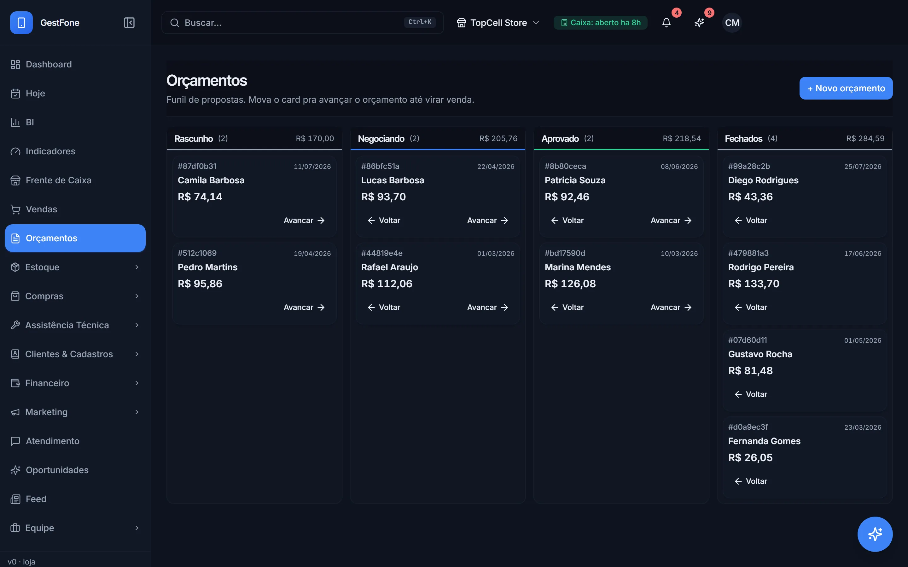Expand the Assistência Técnica submenu
The image size is (908, 567).
pos(75,325)
